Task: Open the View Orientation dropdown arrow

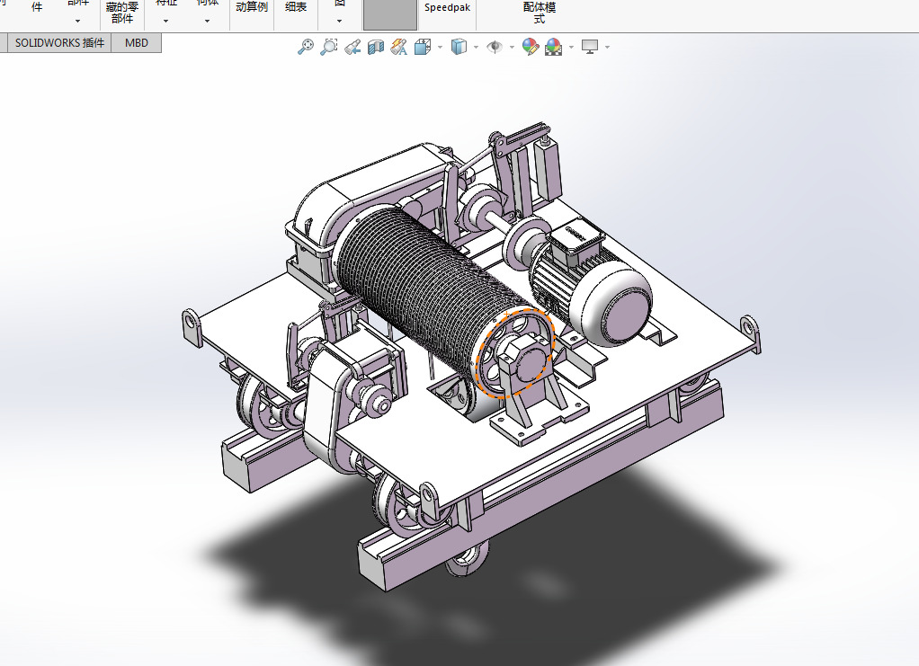Action: (x=440, y=47)
